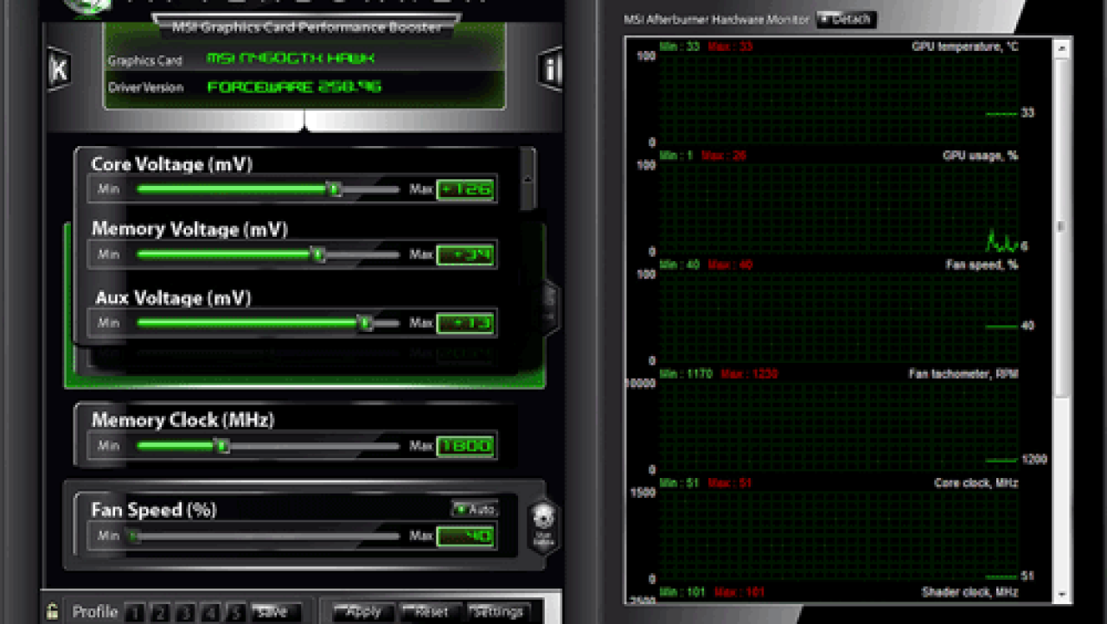1107x624 pixels.
Task: Open the Settings dialog
Action: point(500,612)
